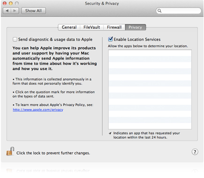Image resolution: width=204 pixels, height=178 pixels.
Task: Click the magnifying glass search icon
Action: [x=159, y=11]
